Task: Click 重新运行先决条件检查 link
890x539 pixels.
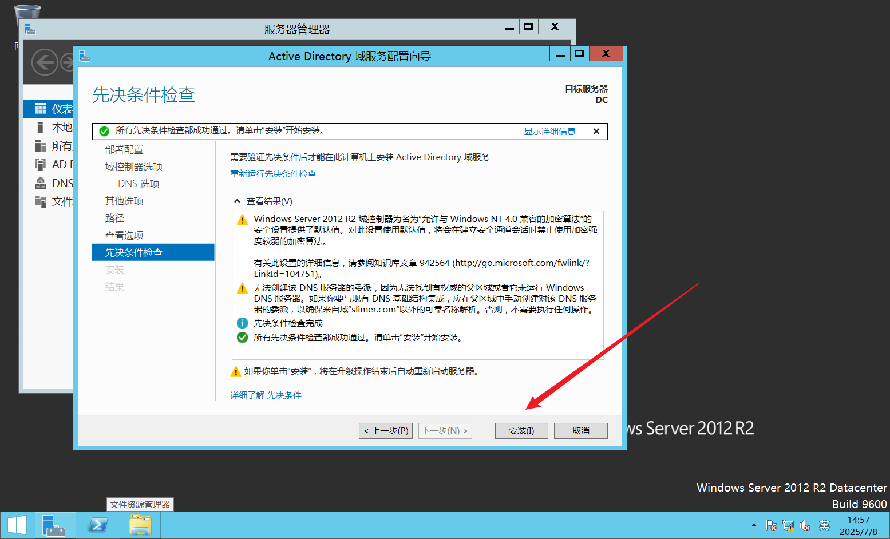Action: [273, 174]
